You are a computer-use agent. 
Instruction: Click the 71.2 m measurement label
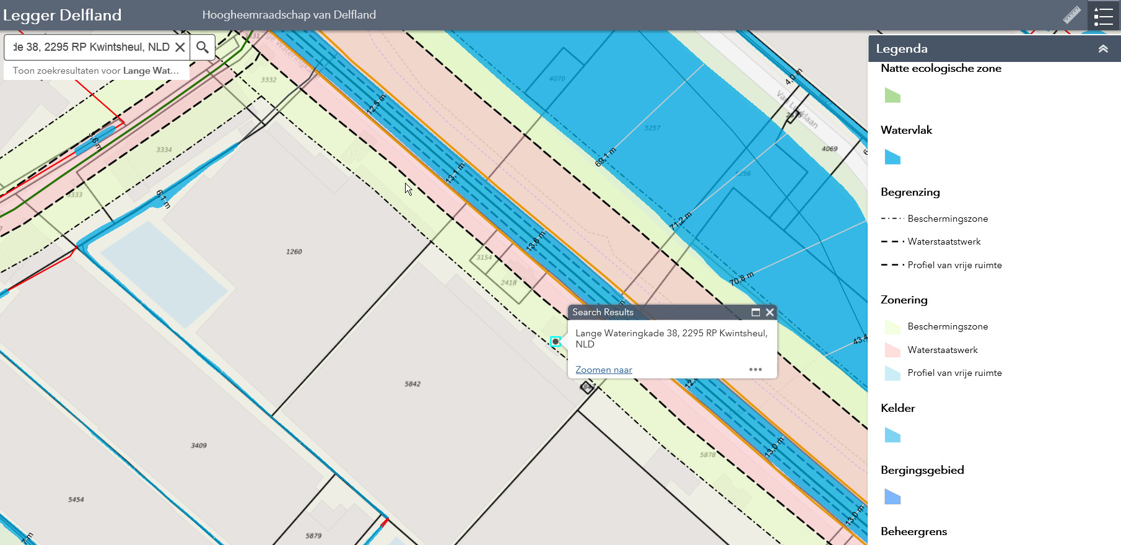point(681,221)
